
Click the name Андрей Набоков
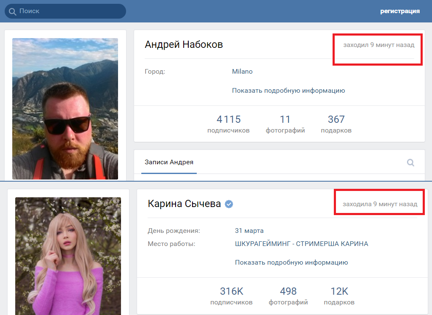(184, 44)
